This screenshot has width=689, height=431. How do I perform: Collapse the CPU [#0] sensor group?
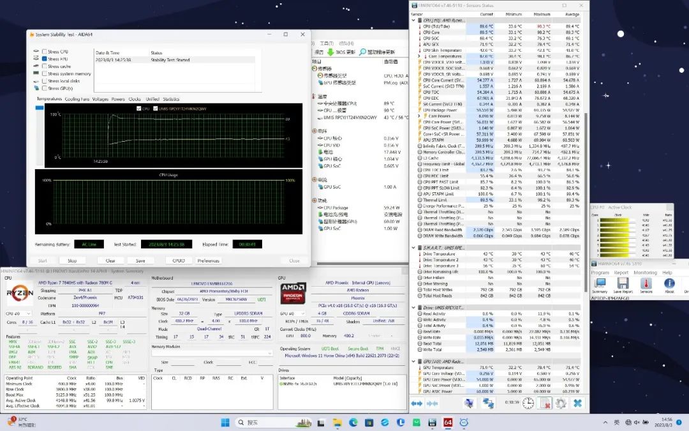[413, 20]
